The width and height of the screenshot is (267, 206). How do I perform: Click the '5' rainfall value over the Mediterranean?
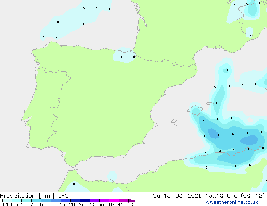tap(219, 135)
